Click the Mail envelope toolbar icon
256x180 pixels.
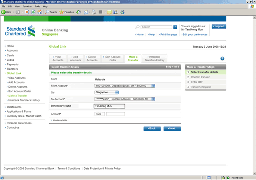86,12
